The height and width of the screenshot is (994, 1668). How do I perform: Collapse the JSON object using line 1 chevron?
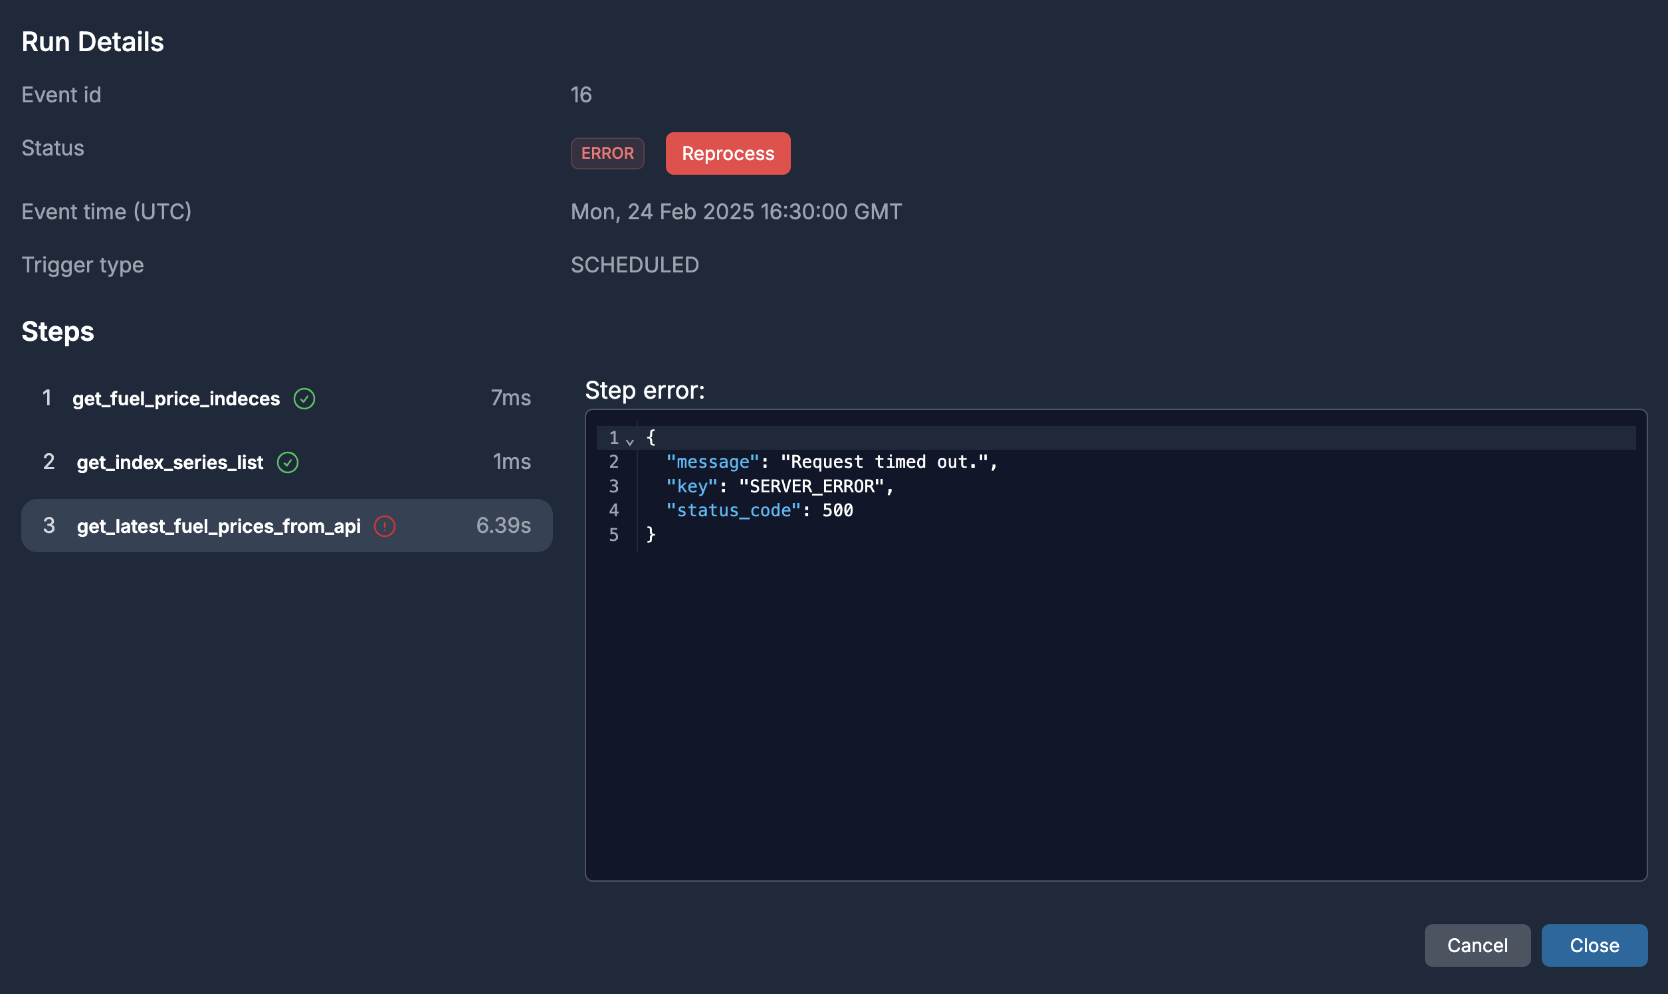[x=629, y=441]
